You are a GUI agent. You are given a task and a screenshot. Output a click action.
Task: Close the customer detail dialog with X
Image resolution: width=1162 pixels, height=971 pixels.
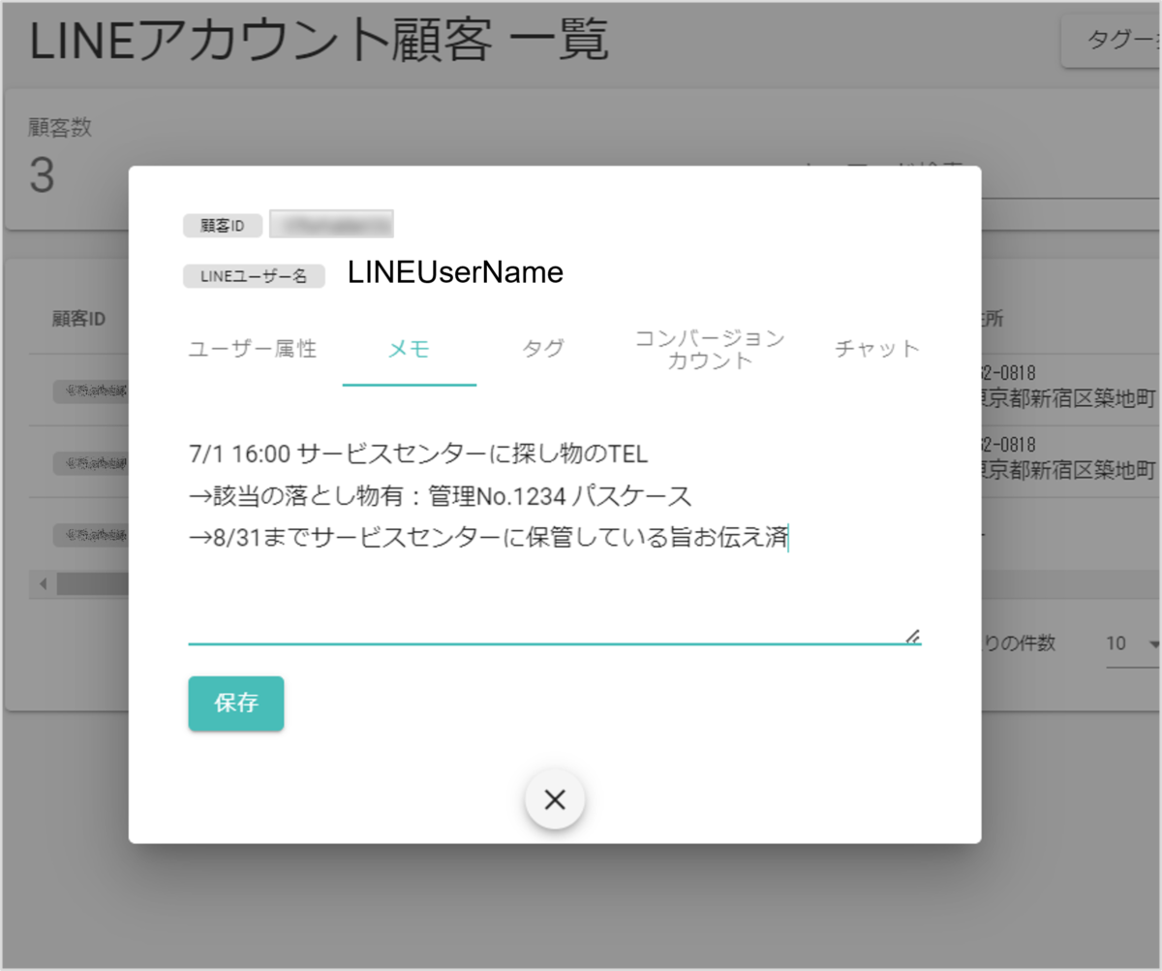click(555, 799)
